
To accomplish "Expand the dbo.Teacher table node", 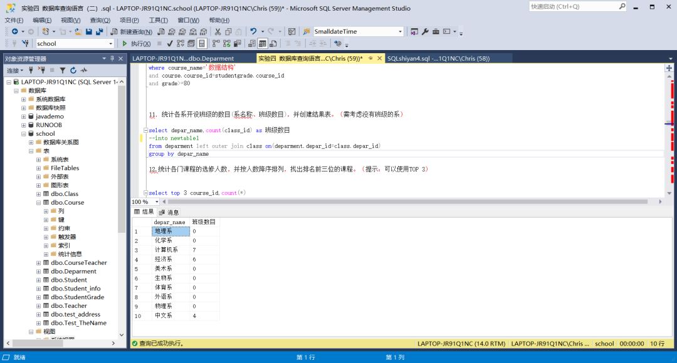I will [38, 306].
